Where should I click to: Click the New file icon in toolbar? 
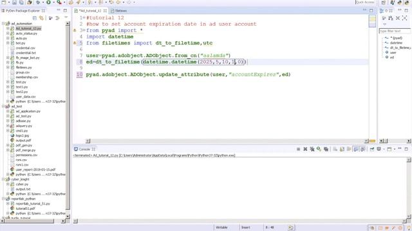click(x=4, y=3)
